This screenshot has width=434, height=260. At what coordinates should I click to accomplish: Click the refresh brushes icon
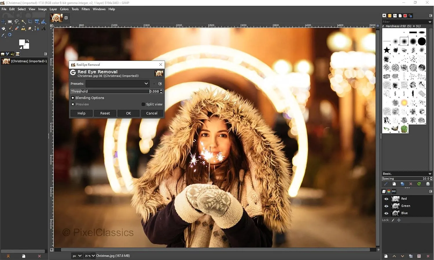point(419,184)
